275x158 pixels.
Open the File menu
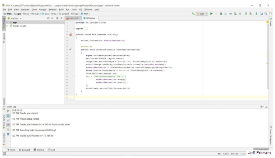[x=4, y=10]
